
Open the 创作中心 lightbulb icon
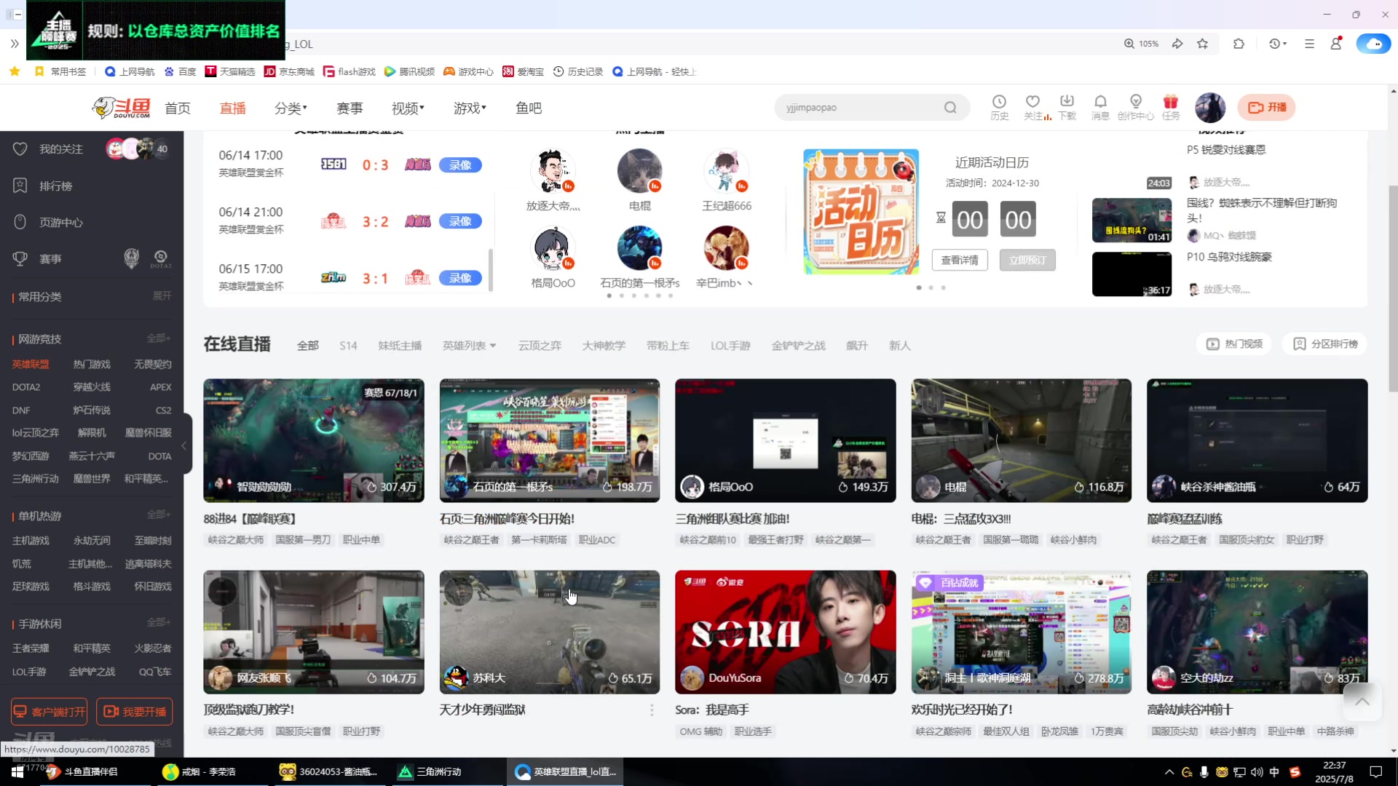coord(1135,107)
